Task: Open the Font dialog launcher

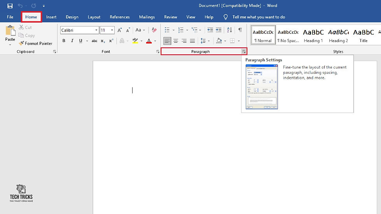Action: click(x=158, y=52)
